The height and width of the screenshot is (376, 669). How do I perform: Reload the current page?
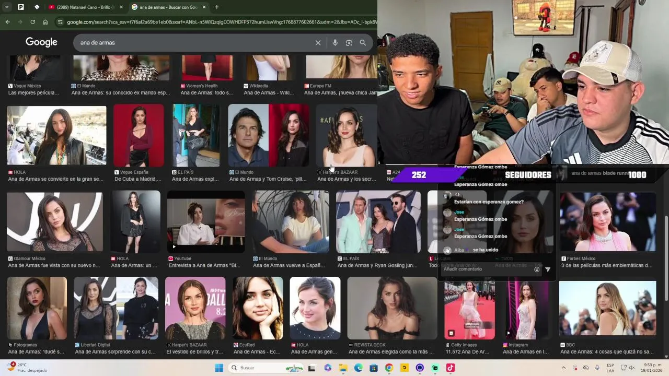coord(32,22)
